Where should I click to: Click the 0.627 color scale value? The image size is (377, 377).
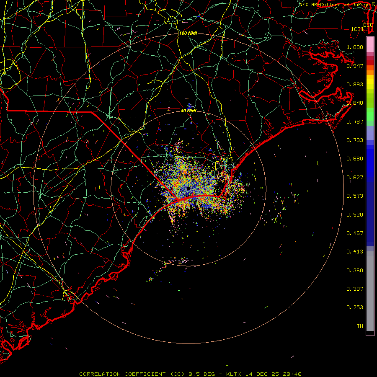click(x=355, y=178)
